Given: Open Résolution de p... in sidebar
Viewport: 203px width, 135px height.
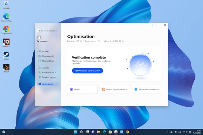Looking at the screenshot, I should (x=48, y=72).
